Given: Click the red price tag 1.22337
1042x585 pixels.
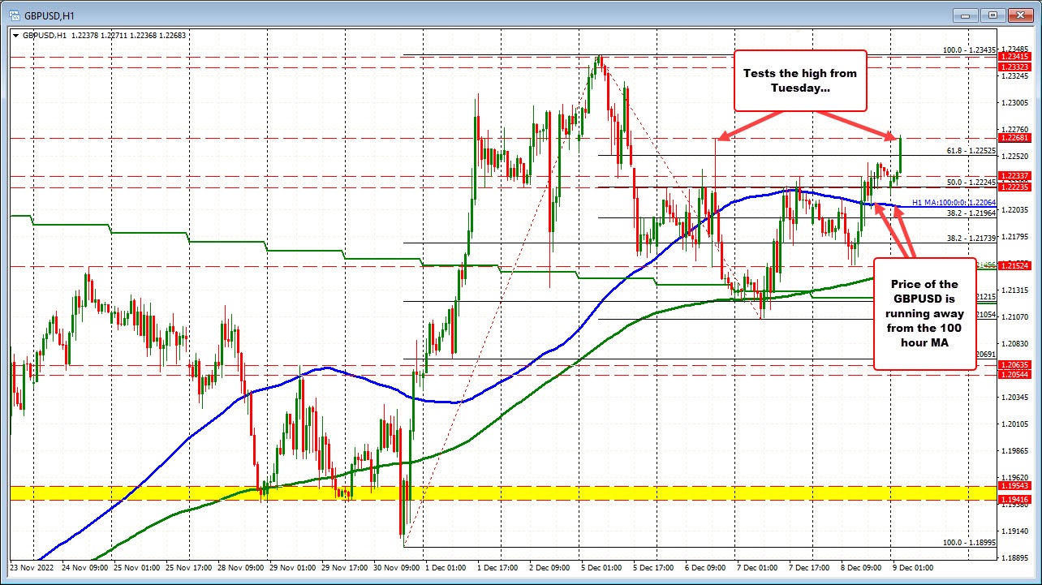Looking at the screenshot, I should pos(1016,175).
